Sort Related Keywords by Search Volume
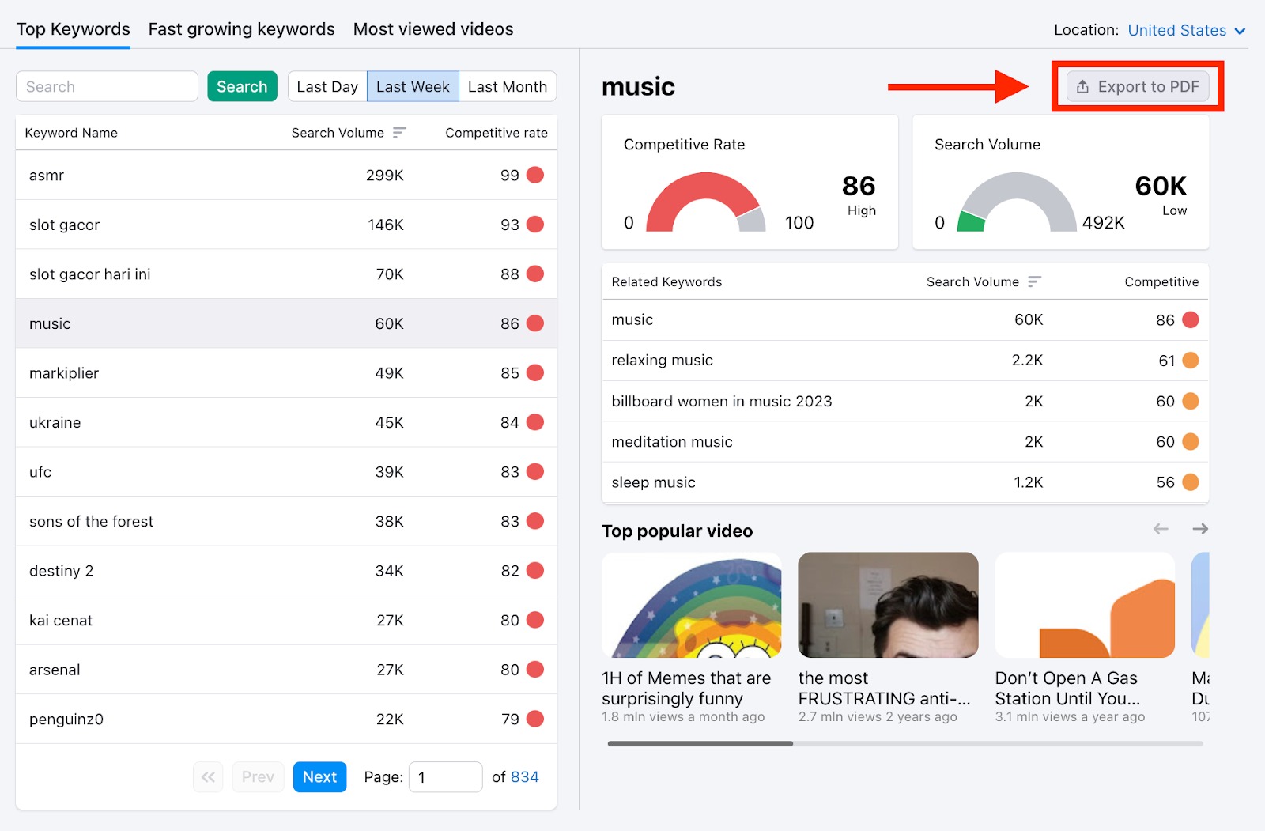 (1037, 281)
